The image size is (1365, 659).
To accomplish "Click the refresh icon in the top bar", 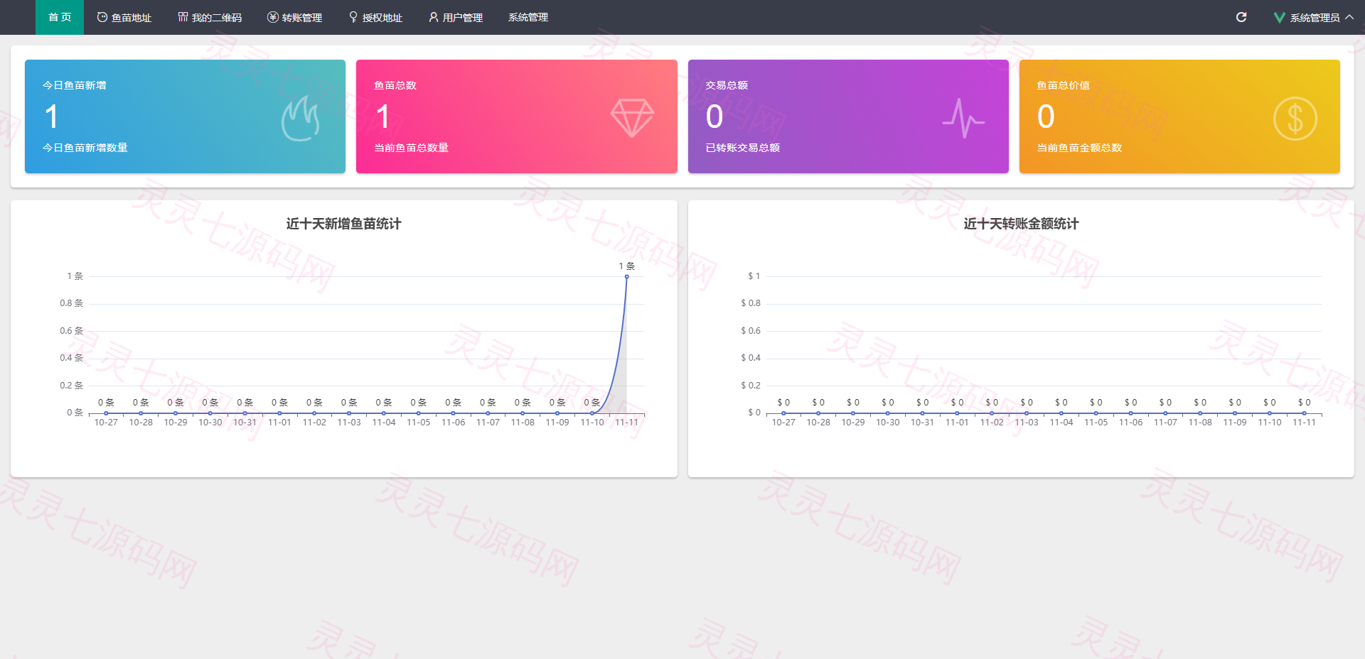I will tap(1241, 17).
